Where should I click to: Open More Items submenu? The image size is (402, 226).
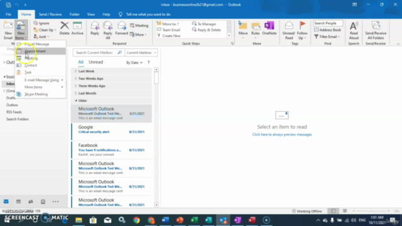40,87
